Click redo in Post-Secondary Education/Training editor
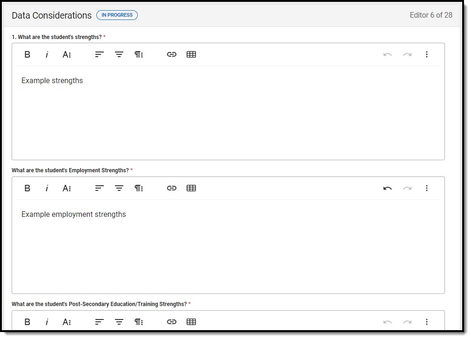The image size is (471, 339). click(x=407, y=322)
